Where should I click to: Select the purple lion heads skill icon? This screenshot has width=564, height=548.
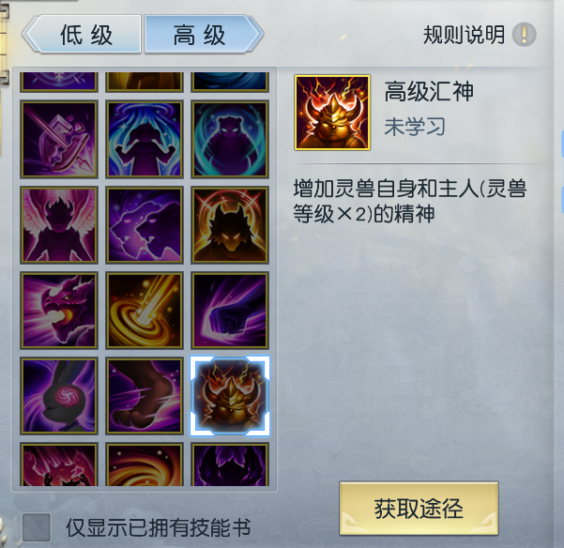point(145,225)
